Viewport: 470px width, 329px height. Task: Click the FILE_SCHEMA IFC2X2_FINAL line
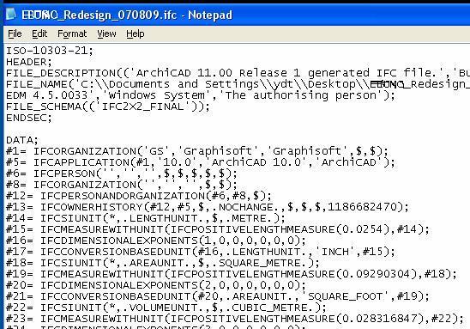(108, 107)
